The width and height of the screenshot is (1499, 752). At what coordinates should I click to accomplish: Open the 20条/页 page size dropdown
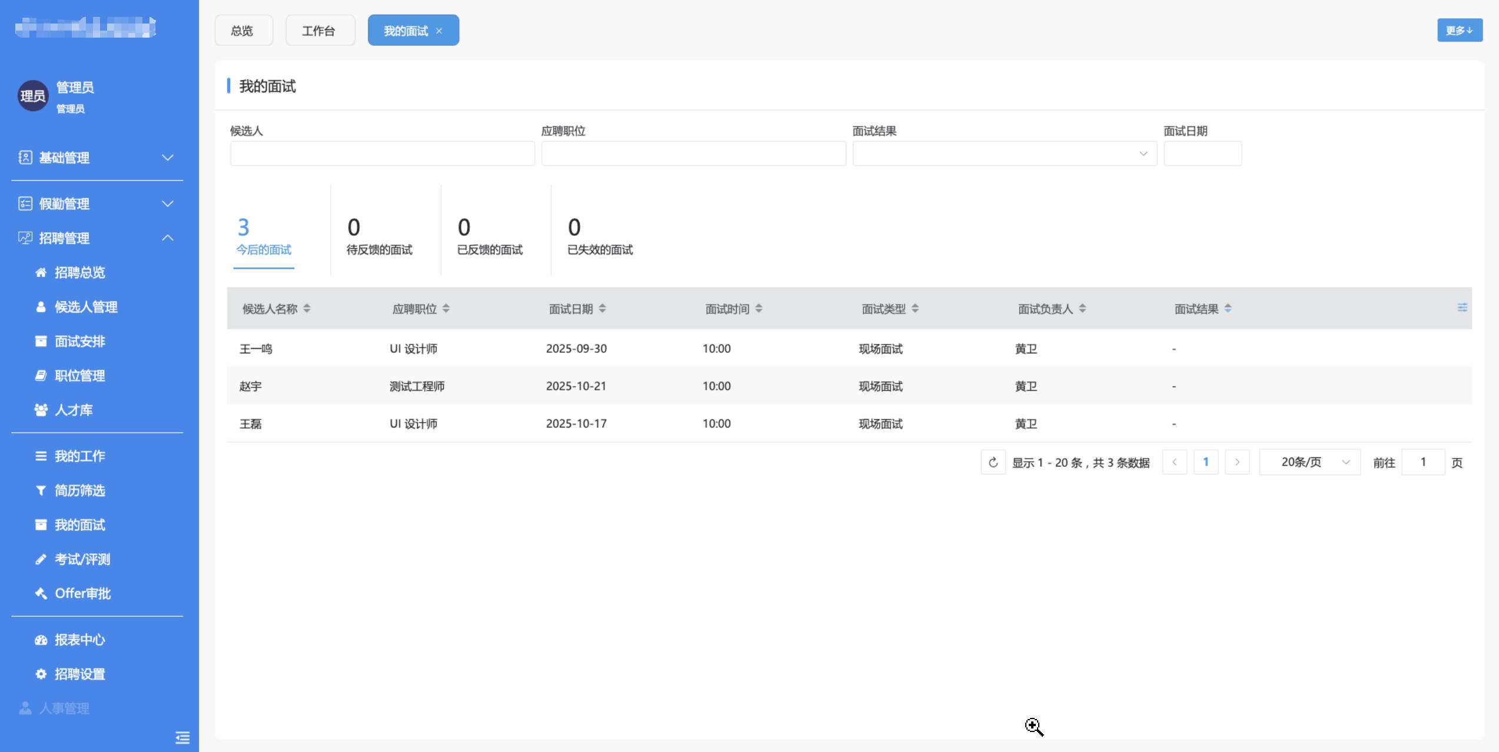pos(1309,462)
